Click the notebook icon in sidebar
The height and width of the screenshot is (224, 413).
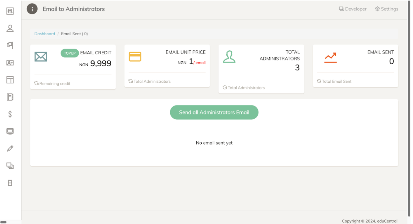(x=10, y=97)
